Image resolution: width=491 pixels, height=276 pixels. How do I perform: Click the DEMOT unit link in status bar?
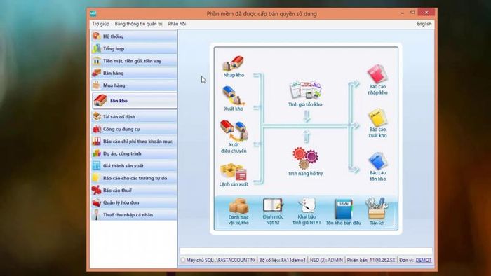point(424,260)
